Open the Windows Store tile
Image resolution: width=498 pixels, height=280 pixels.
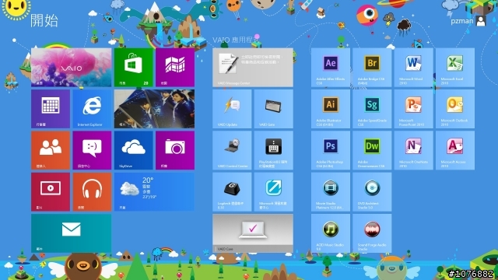(x=133, y=68)
